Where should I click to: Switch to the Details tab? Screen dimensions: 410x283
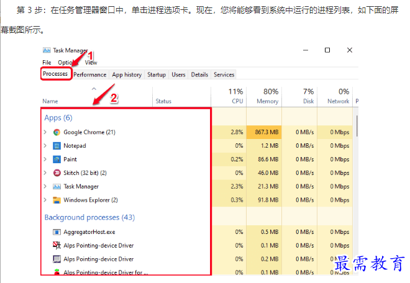(x=200, y=75)
